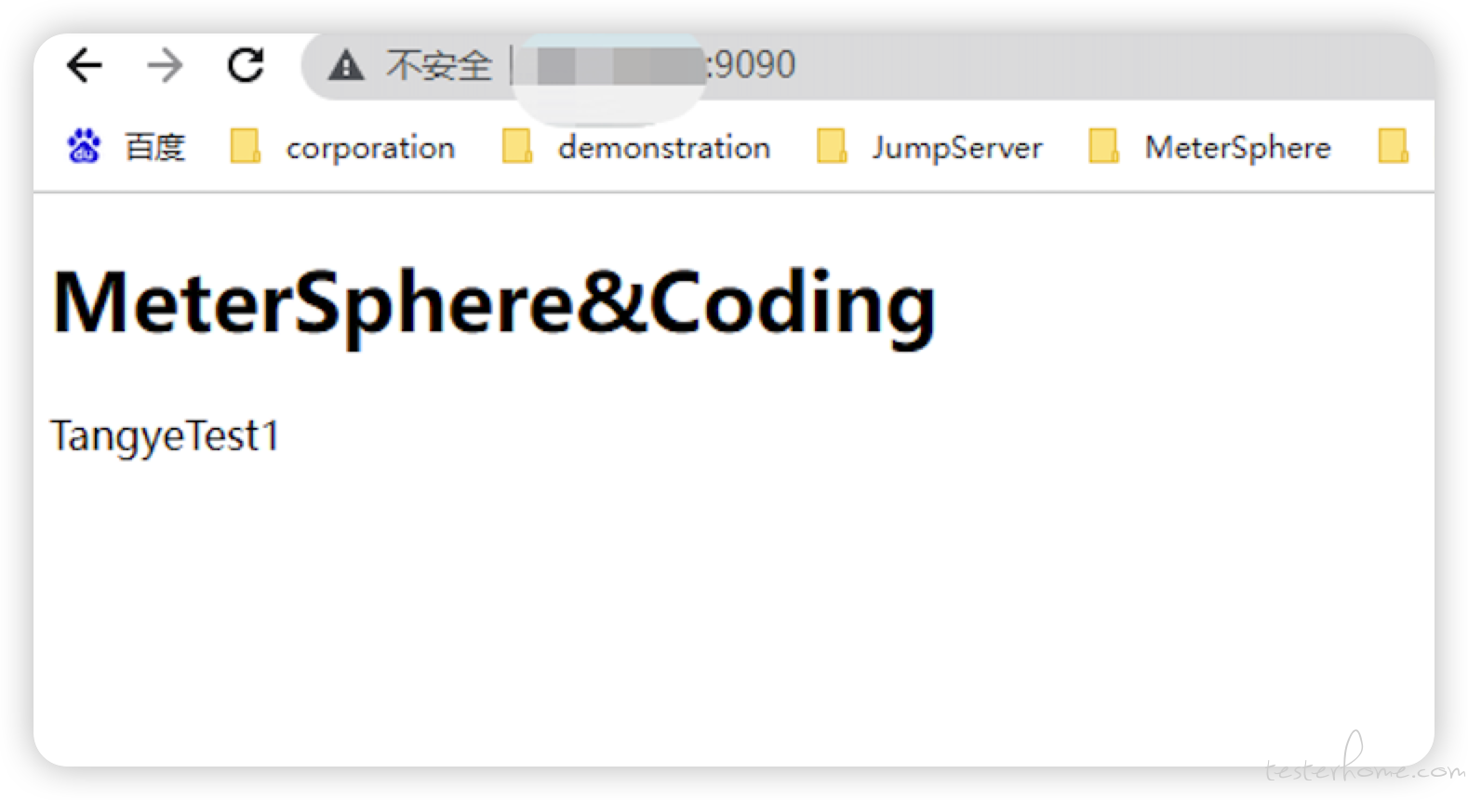Click the TangyeTest1 text
Image resolution: width=1468 pixels, height=800 pixels.
pyautogui.click(x=165, y=436)
